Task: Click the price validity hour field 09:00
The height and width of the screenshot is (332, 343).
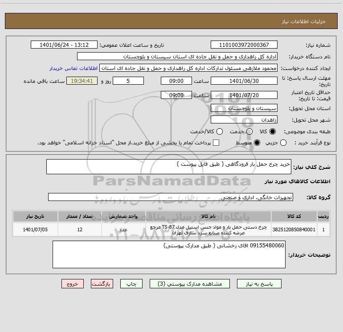Action: tap(176, 95)
